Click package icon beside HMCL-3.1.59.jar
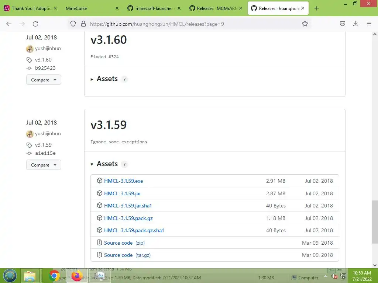Screen dimensions: 378x283 pyautogui.click(x=100, y=193)
